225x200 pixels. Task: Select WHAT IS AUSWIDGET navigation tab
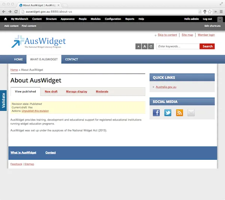pos(44,59)
